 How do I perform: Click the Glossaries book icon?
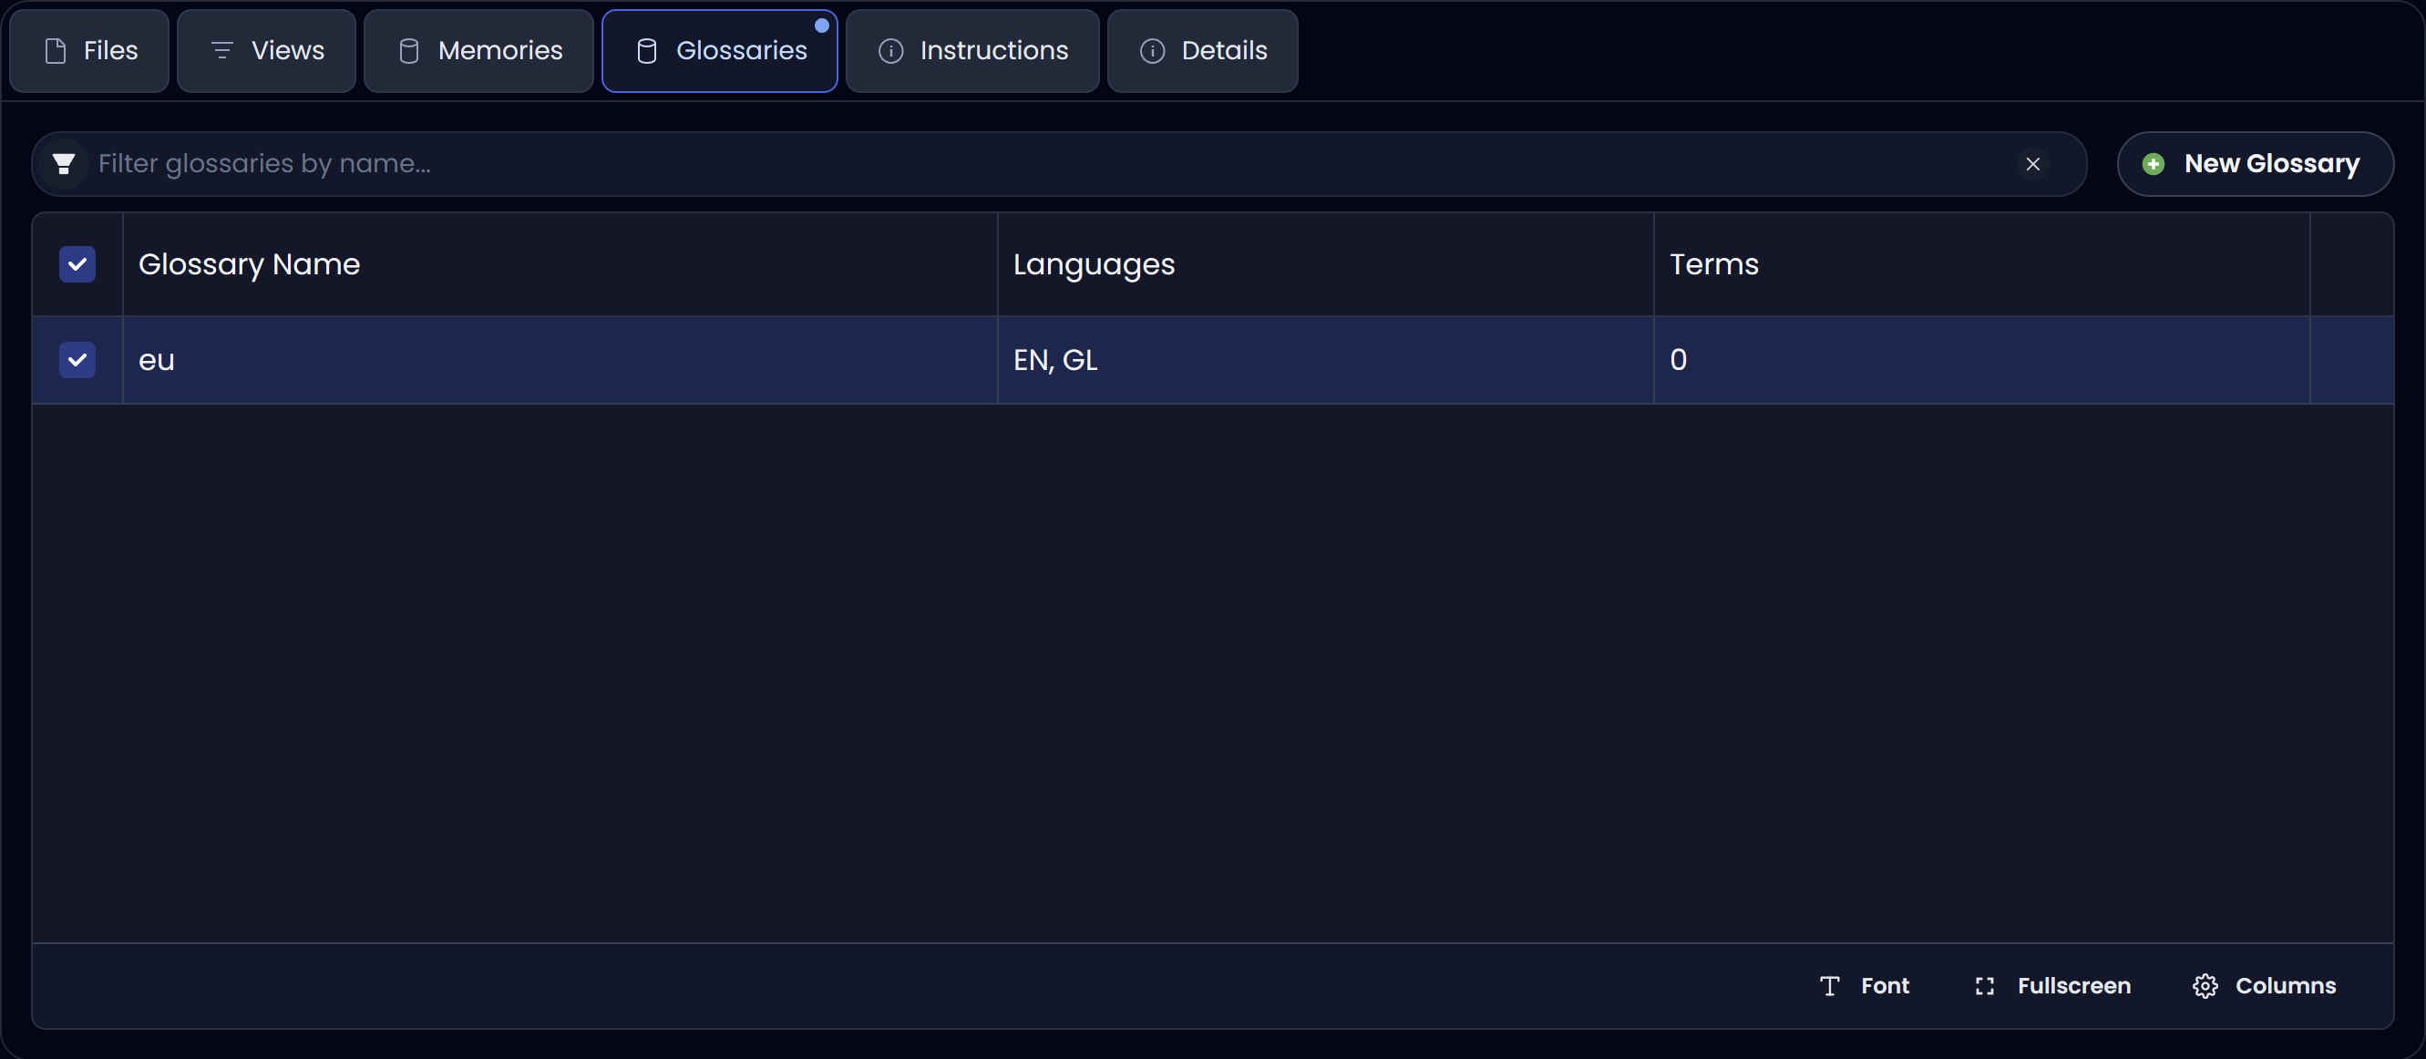[x=646, y=51]
